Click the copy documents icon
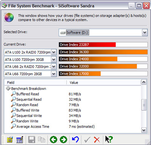This screenshot has height=145, width=151. [42, 139]
